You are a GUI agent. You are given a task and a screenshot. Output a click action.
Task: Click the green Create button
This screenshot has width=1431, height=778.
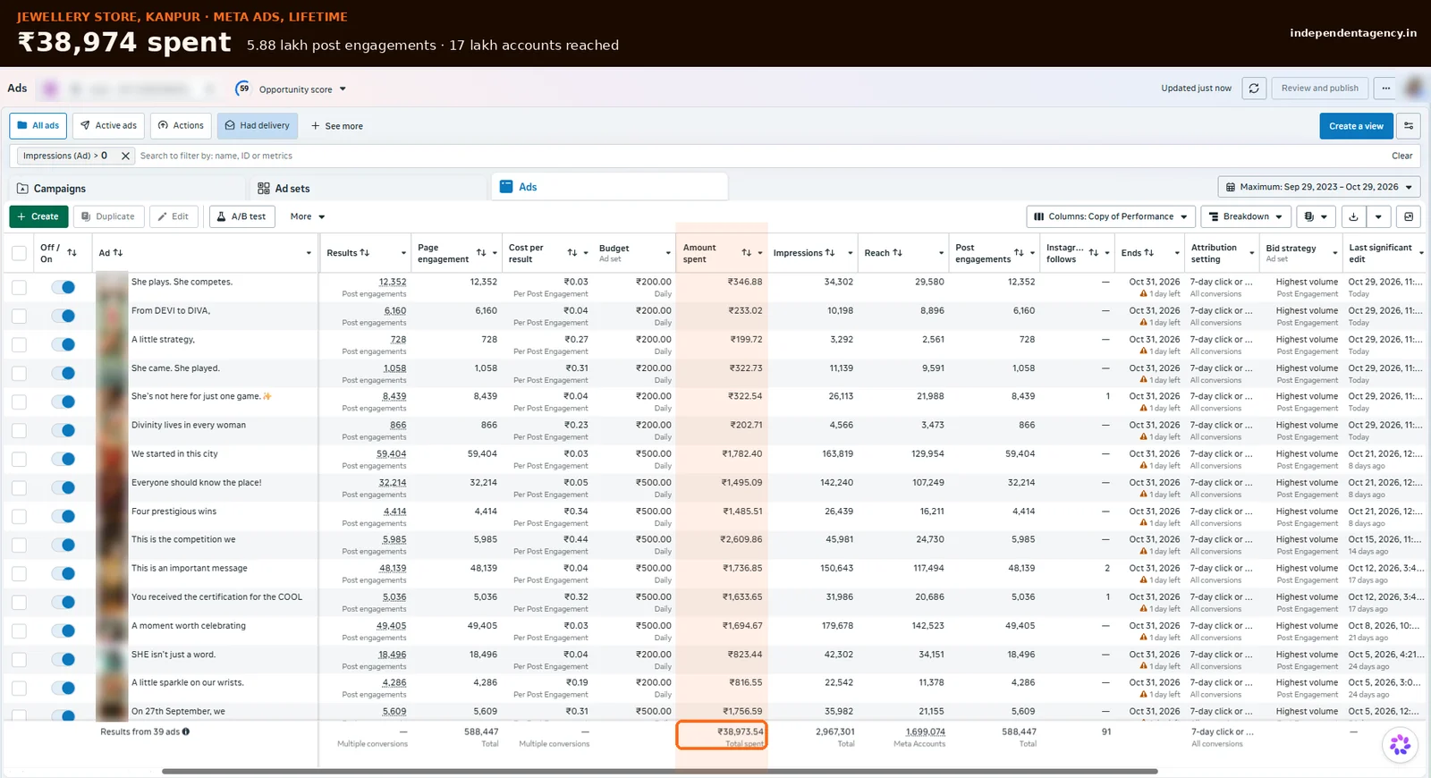(x=38, y=216)
